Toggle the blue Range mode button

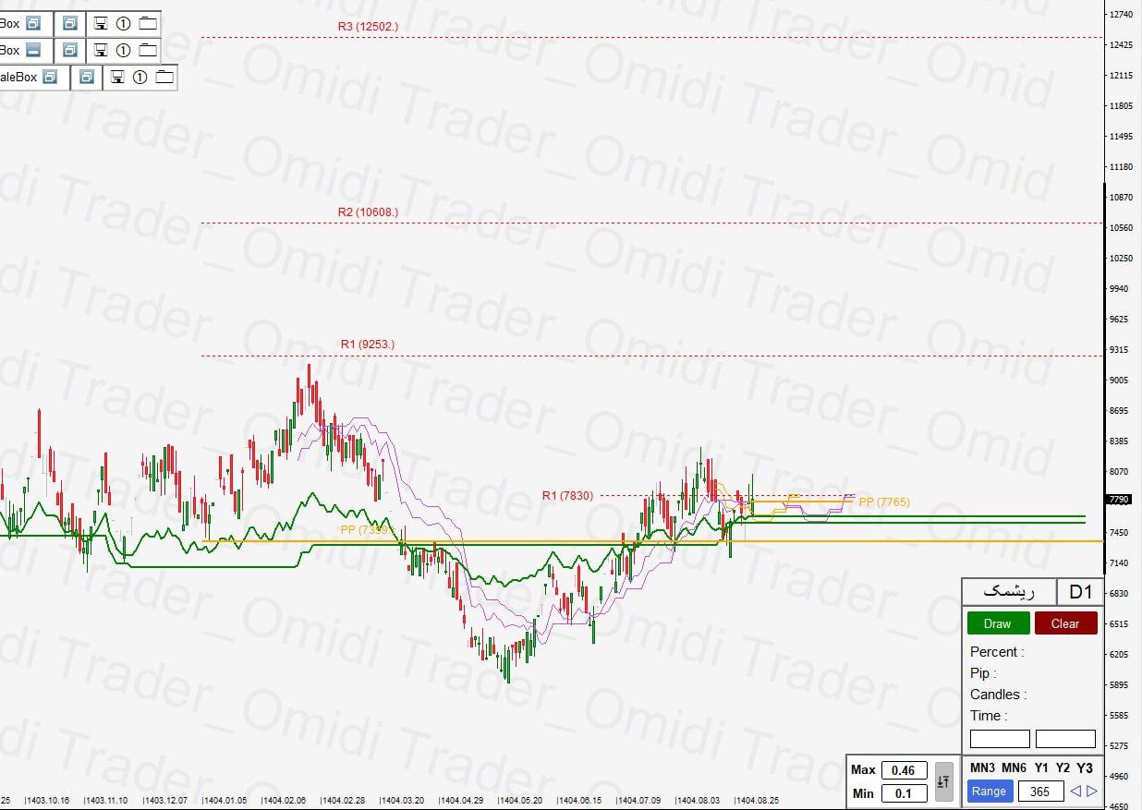[990, 792]
